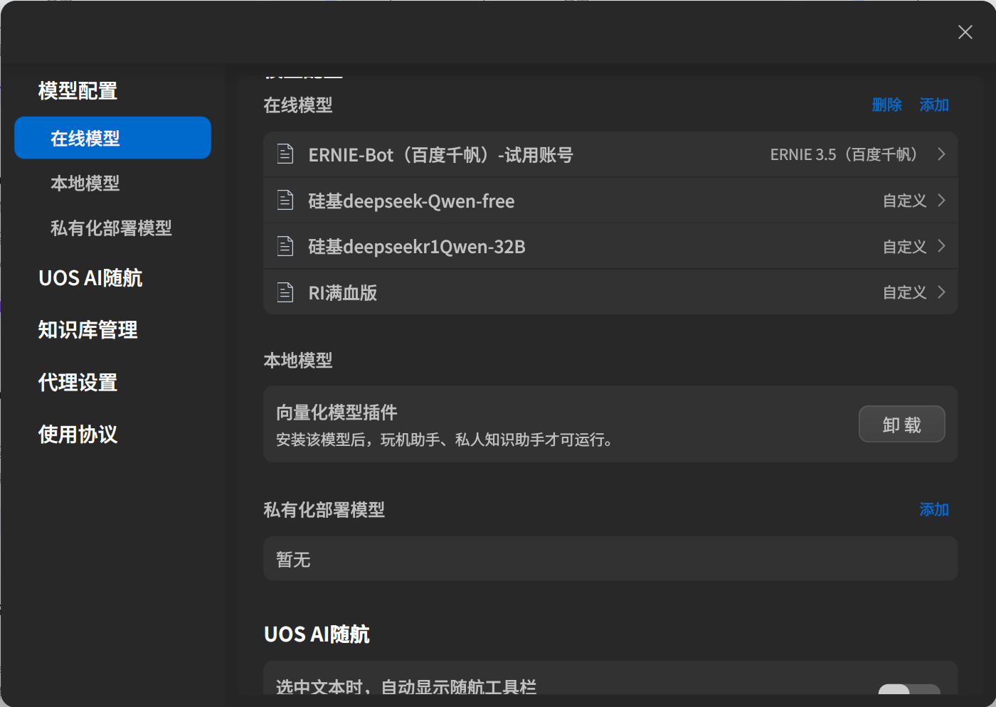This screenshot has width=996, height=707.
Task: Click 删除 to remove online models
Action: tap(887, 105)
